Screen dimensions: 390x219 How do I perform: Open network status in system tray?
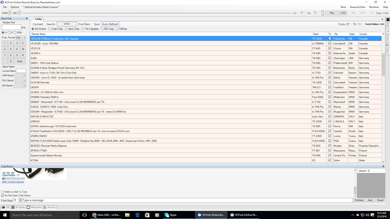362,215
